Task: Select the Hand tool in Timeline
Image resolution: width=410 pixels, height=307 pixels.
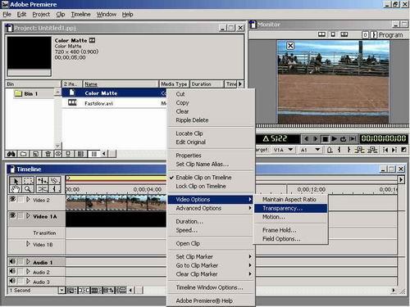Action: point(16,189)
